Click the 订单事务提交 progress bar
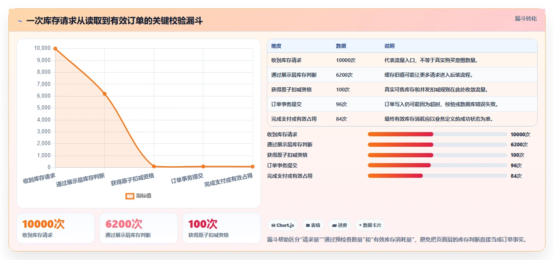554x260 pixels. pyautogui.click(x=438, y=165)
